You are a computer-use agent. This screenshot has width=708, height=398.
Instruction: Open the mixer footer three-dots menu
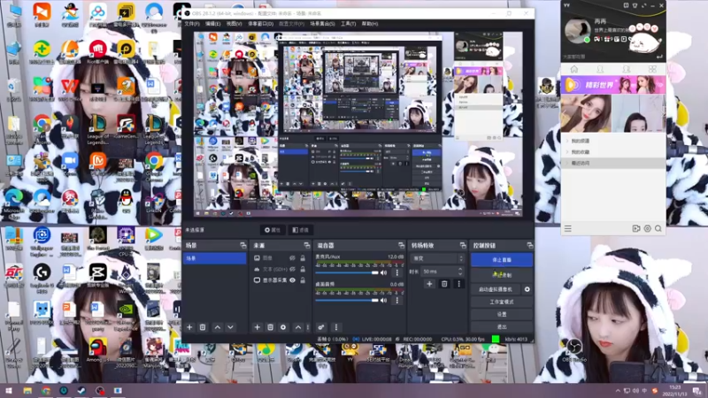pos(336,327)
